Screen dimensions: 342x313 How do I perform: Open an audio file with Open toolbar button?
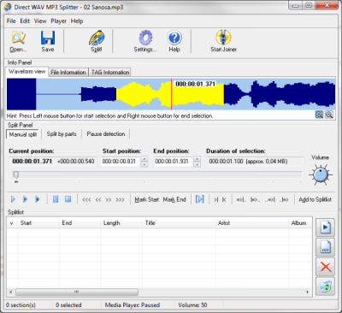pyautogui.click(x=18, y=41)
